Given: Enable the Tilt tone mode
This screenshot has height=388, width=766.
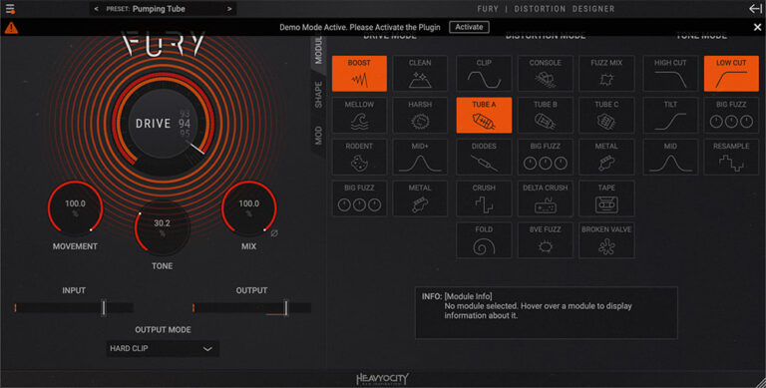Looking at the screenshot, I should [x=670, y=115].
